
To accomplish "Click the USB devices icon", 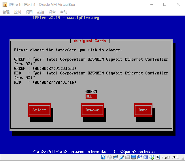I will pyautogui.click(x=122, y=157).
